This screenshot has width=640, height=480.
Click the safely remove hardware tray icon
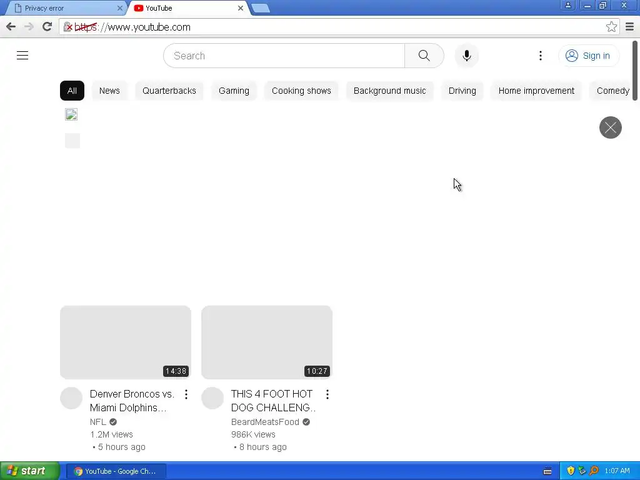click(582, 471)
